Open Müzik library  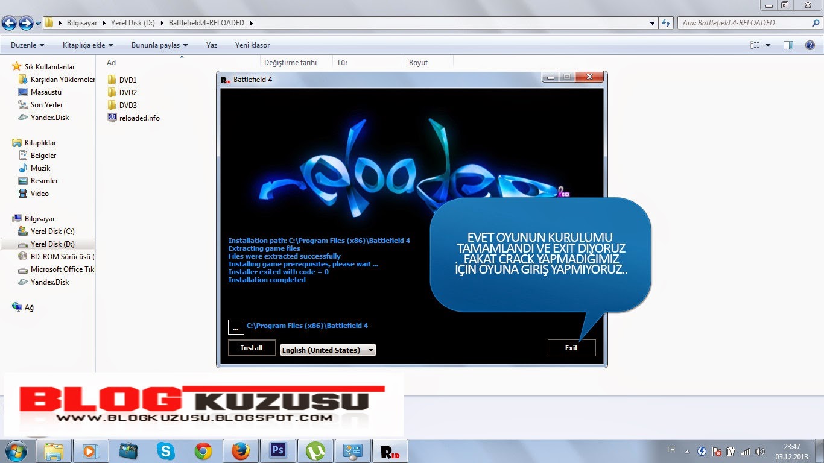click(34, 168)
